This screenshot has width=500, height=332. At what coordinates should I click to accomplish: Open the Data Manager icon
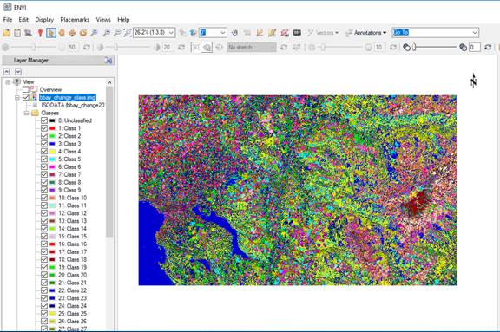pos(17,32)
